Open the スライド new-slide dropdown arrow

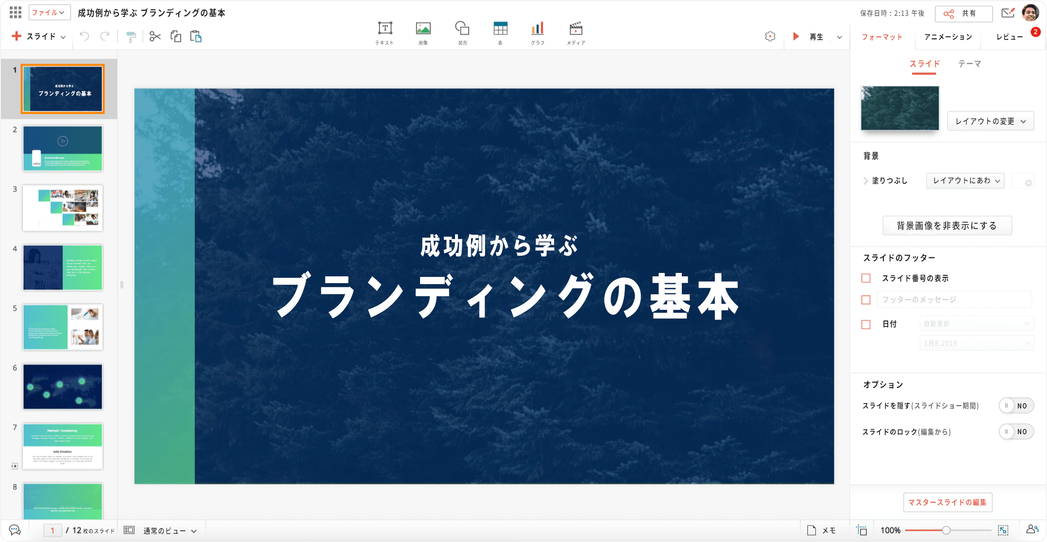pos(63,37)
